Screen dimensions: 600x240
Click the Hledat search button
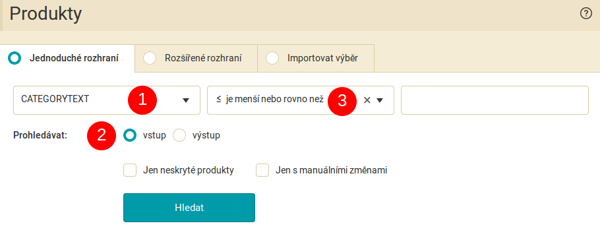coord(189,208)
